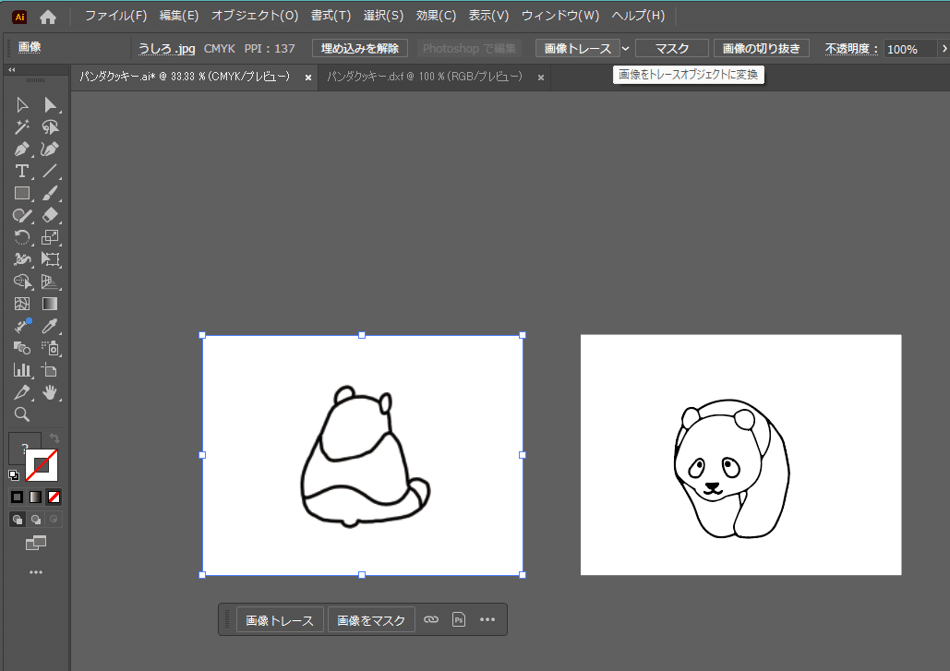Click 画像トレース in the control bar

pos(577,48)
